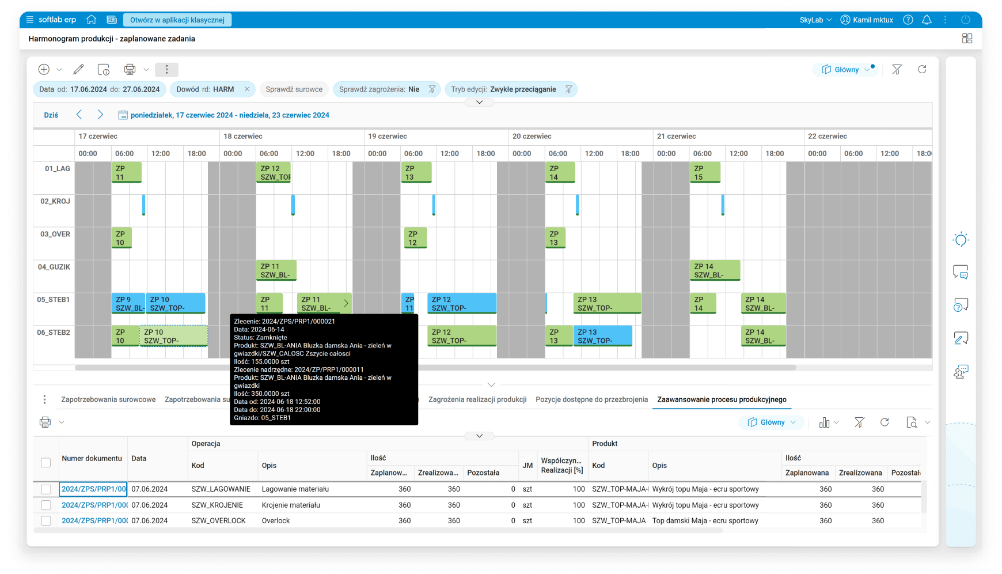The image size is (1002, 574).
Task: Click the printer icon in top toolbar
Action: click(x=130, y=70)
